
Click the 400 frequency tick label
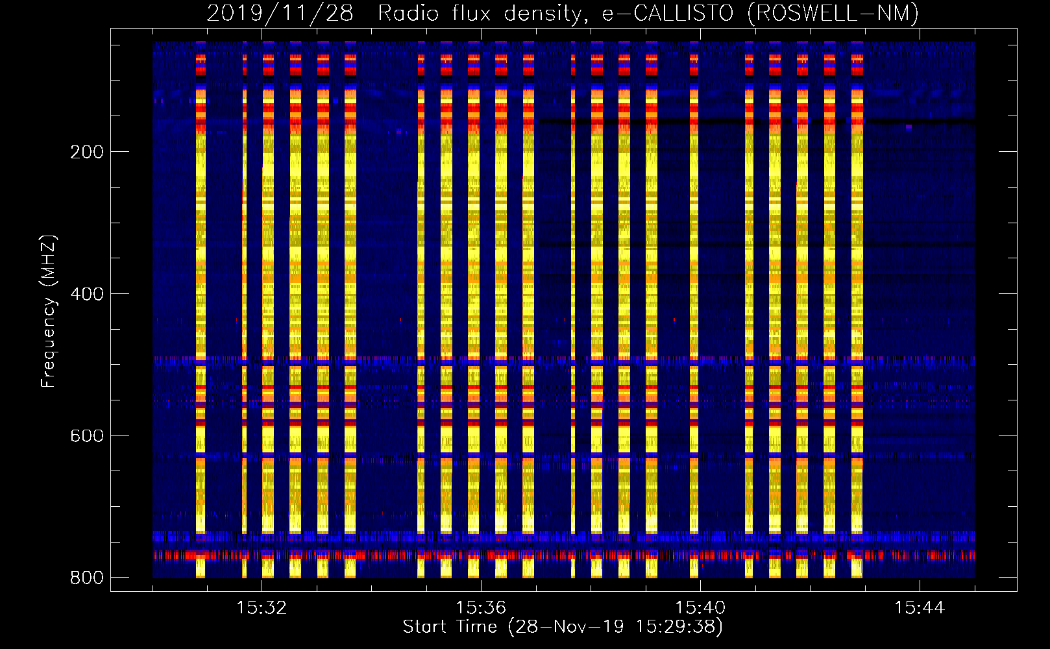pos(87,294)
